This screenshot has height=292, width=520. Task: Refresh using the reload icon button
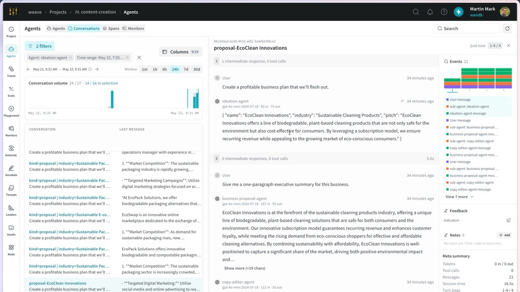(x=507, y=29)
